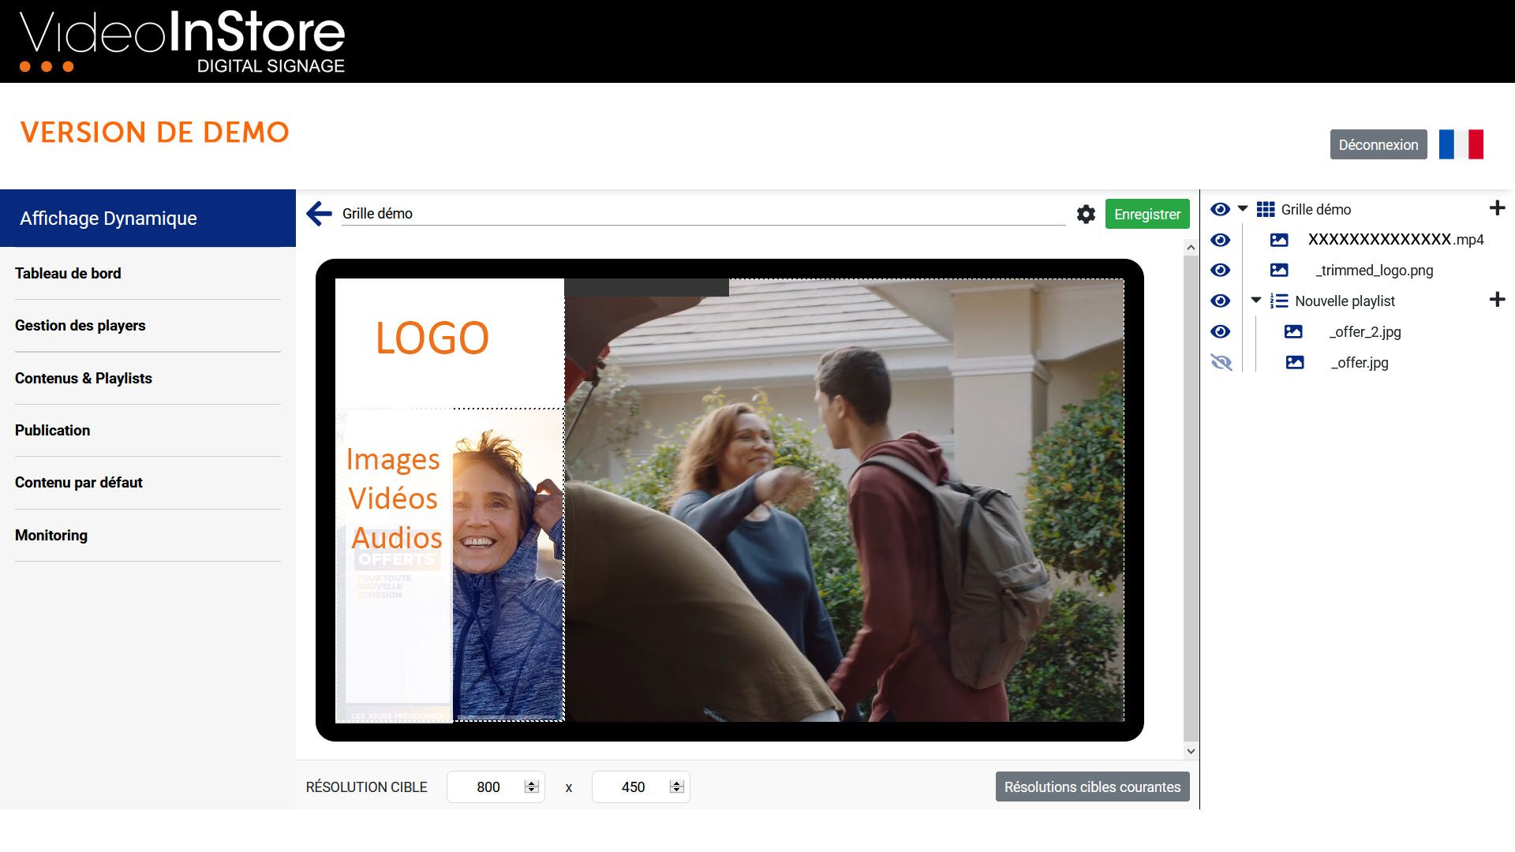
Task: Click the Déconnexion button
Action: 1378,145
